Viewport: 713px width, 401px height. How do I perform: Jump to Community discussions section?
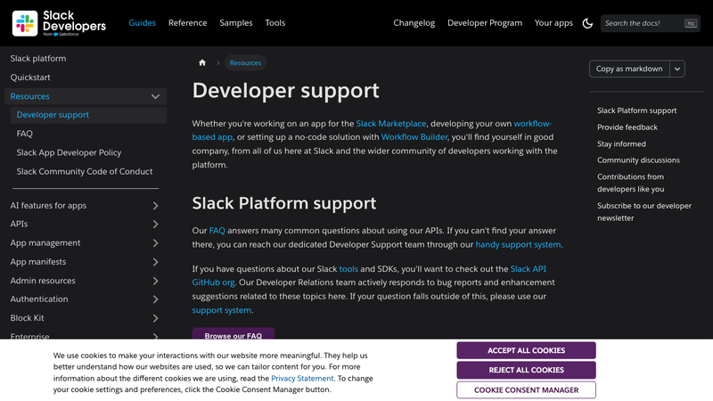[638, 160]
